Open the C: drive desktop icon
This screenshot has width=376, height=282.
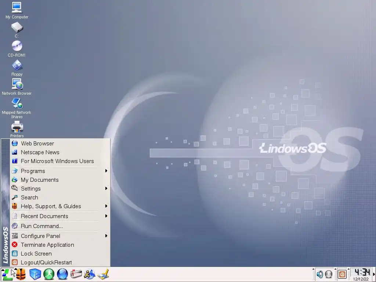(x=17, y=30)
